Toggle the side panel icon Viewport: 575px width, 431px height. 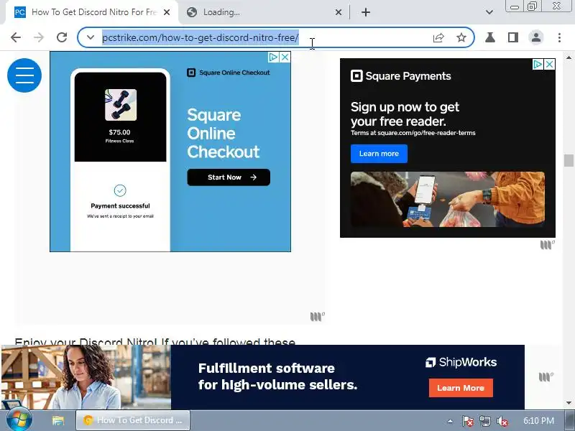[513, 37]
